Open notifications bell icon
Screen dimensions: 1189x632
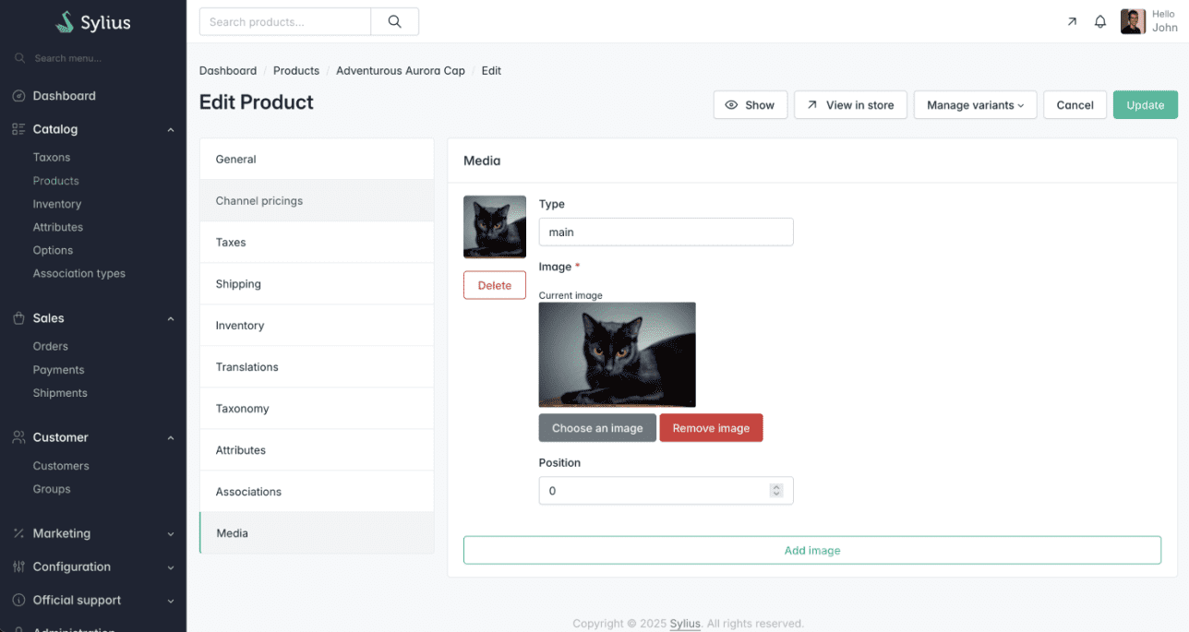[1100, 22]
